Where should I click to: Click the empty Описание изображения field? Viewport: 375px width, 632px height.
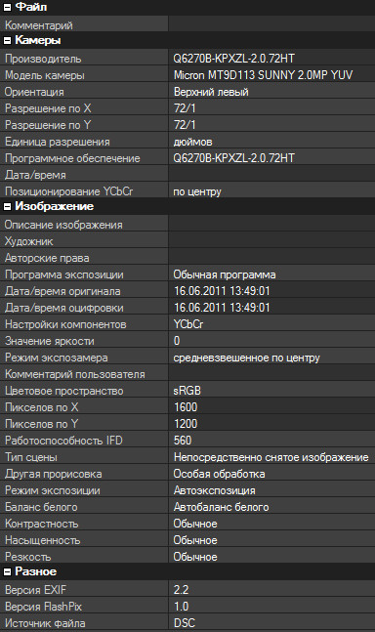pyautogui.click(x=271, y=225)
